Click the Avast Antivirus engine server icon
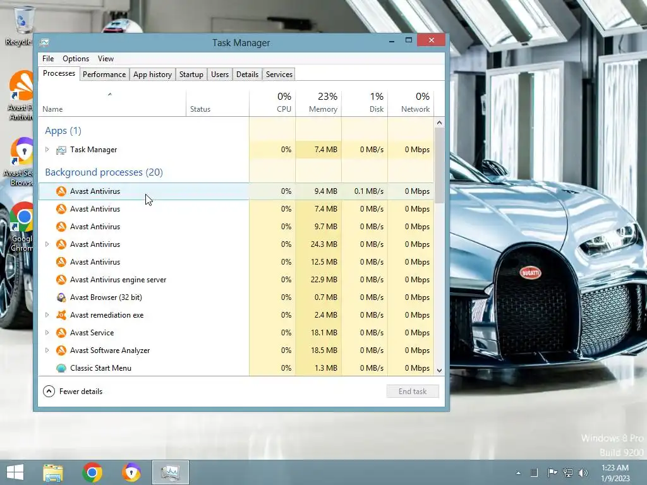The width and height of the screenshot is (647, 485). pyautogui.click(x=61, y=280)
